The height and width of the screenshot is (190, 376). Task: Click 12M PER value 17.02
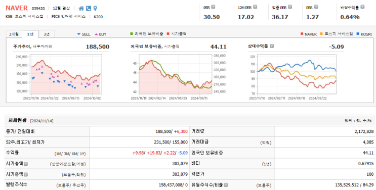pos(246,17)
